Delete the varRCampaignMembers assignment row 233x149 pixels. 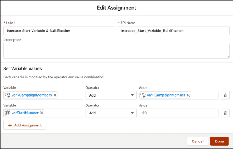coord(225,95)
